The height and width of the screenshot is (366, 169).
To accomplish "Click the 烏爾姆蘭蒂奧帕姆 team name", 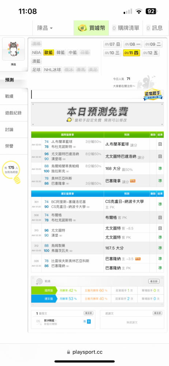I will coord(65,166).
